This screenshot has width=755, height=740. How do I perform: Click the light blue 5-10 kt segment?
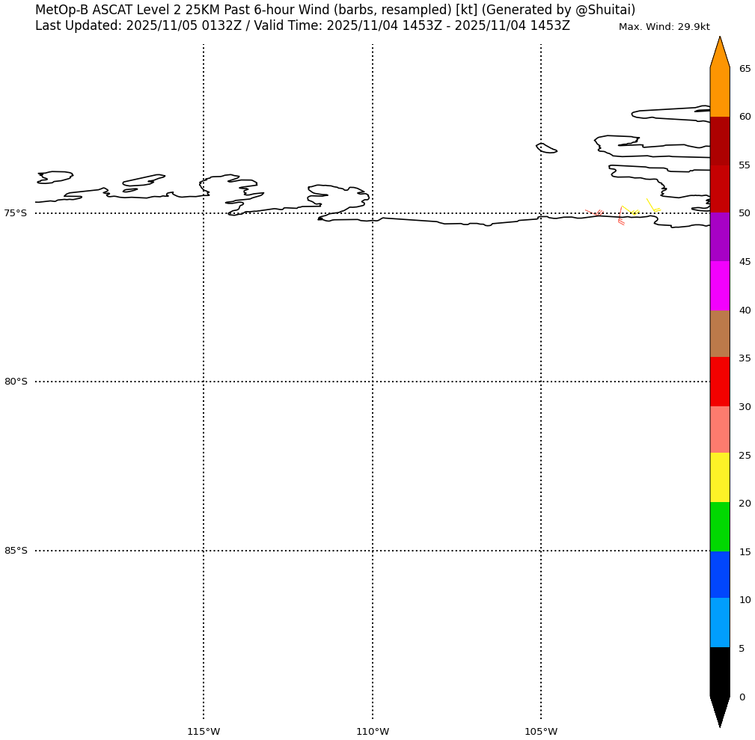[x=719, y=623]
